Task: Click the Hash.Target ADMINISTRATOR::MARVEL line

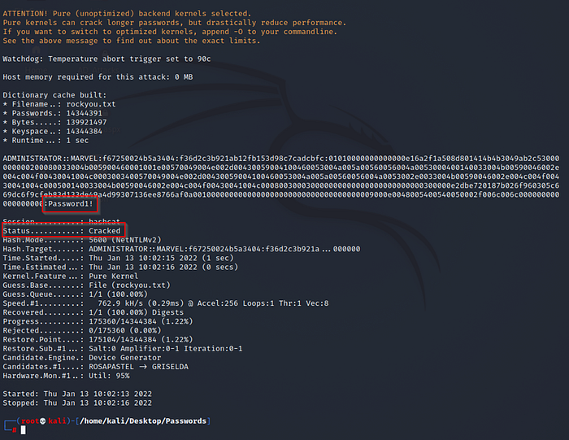Action: pos(181,249)
